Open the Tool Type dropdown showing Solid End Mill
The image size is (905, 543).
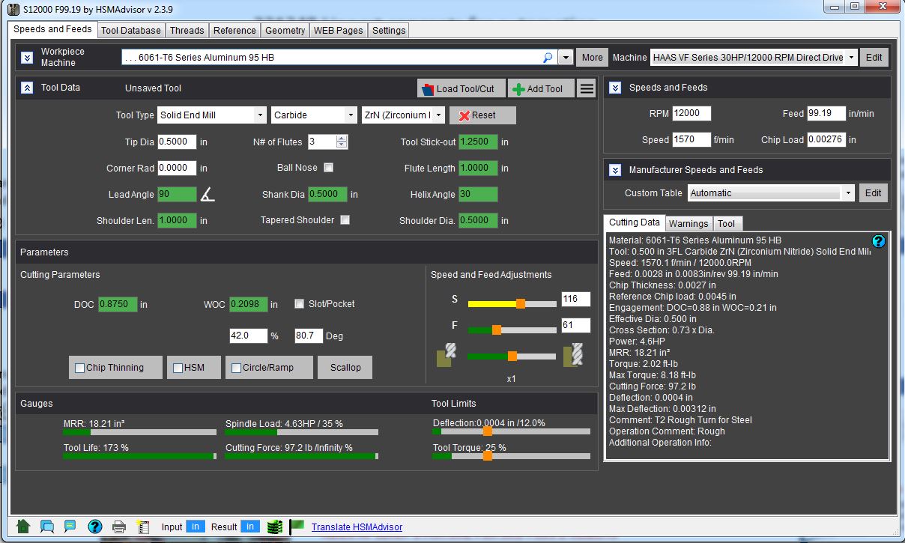[211, 115]
